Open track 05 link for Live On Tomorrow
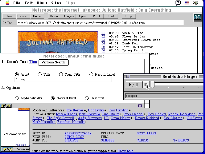The image size is (205, 154). (x=103, y=47)
